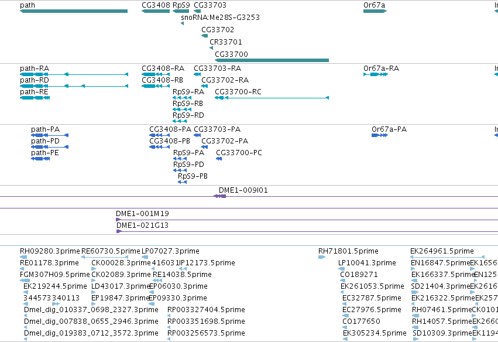Click EST RE60730.5prime label
The image size is (498, 342).
coord(111,251)
